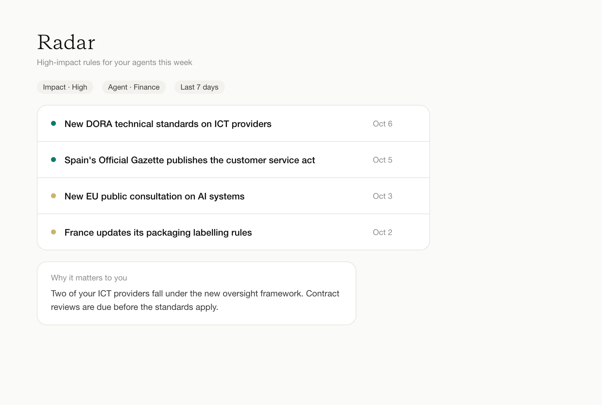Viewport: 602px width, 405px height.
Task: Open the Impact · High filter chip
Action: (65, 87)
